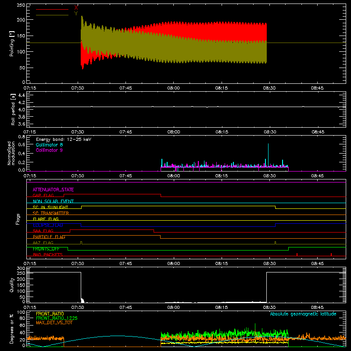Click the SAA_FLAG label
The width and height of the screenshot is (351, 351).
[x=43, y=231]
